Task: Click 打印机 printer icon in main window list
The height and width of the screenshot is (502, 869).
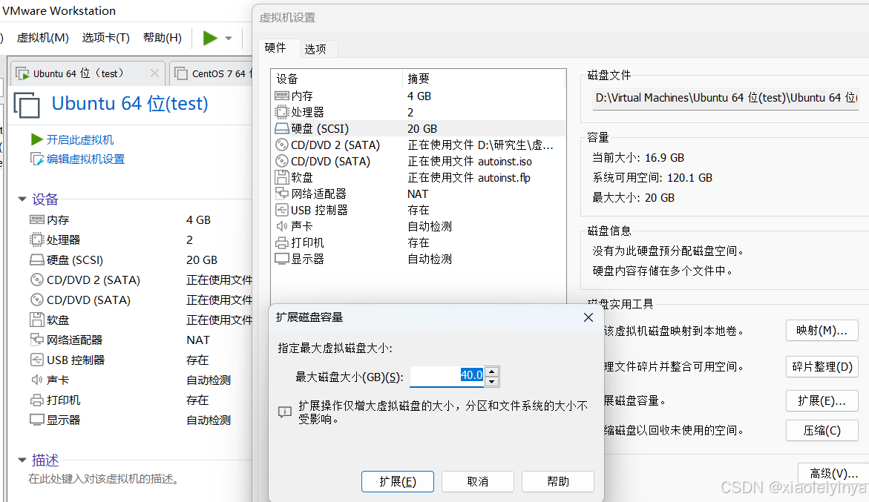Action: pyautogui.click(x=36, y=400)
